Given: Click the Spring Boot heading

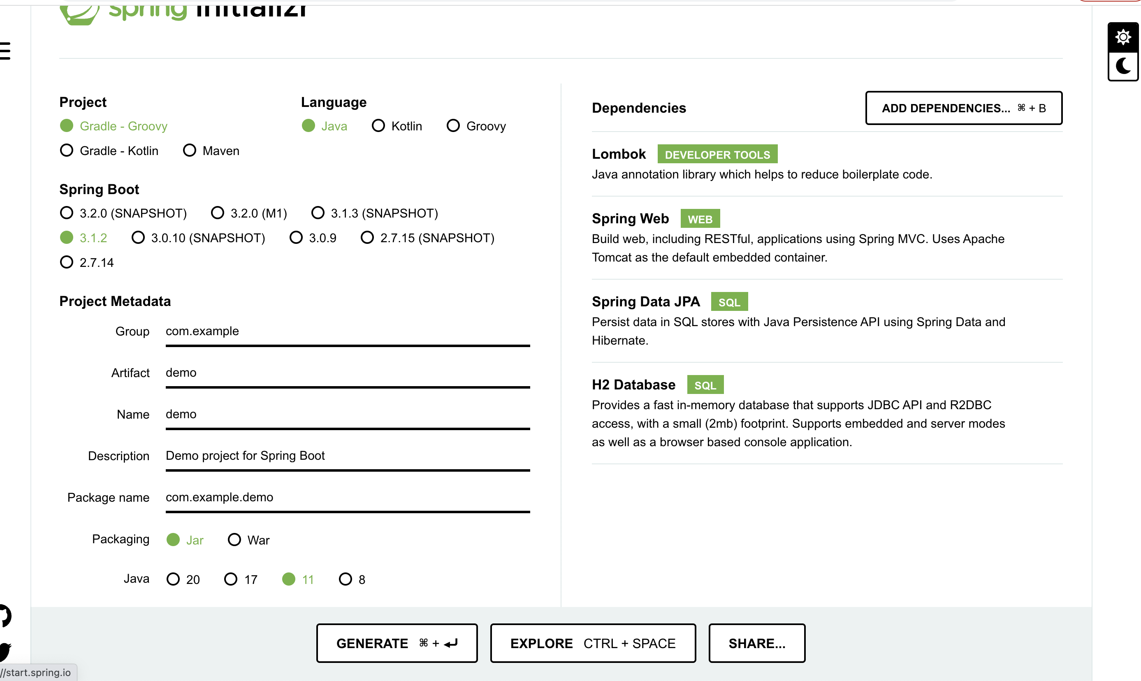Looking at the screenshot, I should [99, 189].
